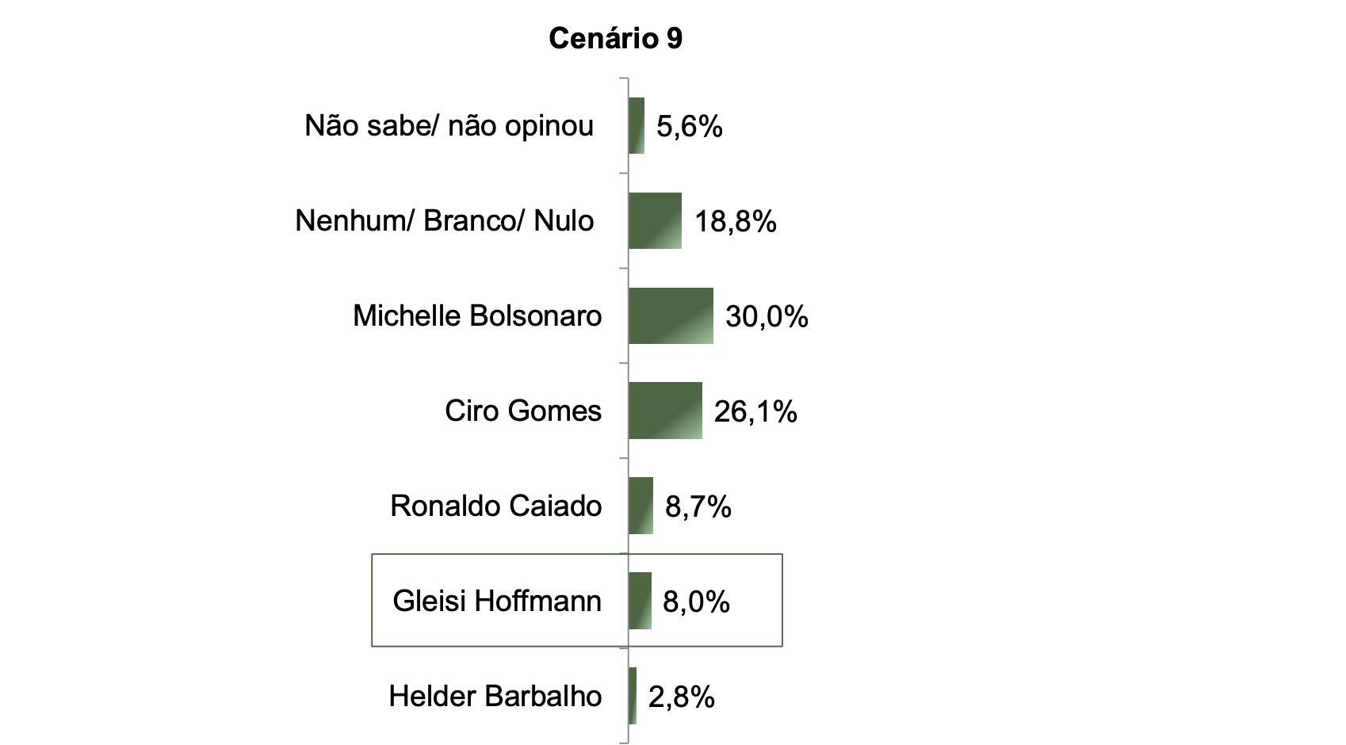Image resolution: width=1346 pixels, height=745 pixels.
Task: Select the 26,1% data label
Action: [755, 412]
